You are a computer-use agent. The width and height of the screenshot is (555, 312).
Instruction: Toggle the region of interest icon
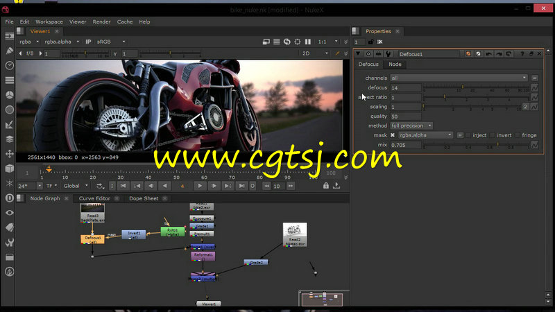(298, 42)
